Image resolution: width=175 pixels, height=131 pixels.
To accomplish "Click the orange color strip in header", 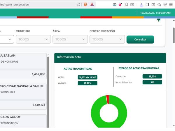I will tap(128, 17).
